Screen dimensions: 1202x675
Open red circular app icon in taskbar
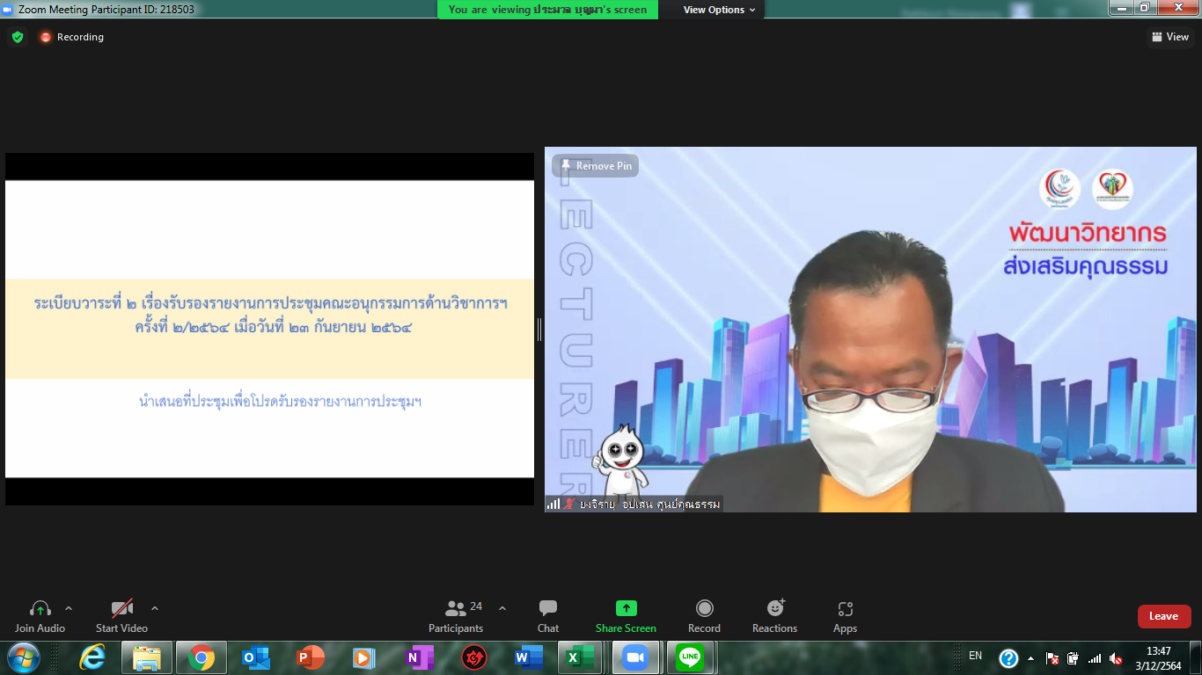[x=474, y=657]
